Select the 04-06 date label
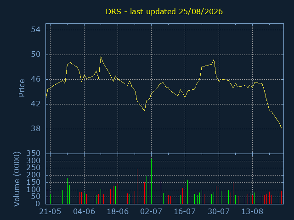 click(x=84, y=212)
